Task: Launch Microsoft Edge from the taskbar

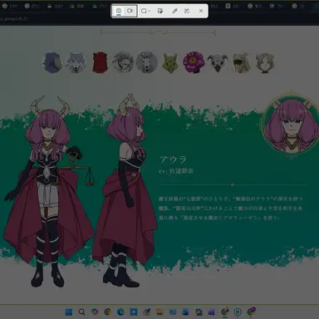Action: pos(120,312)
